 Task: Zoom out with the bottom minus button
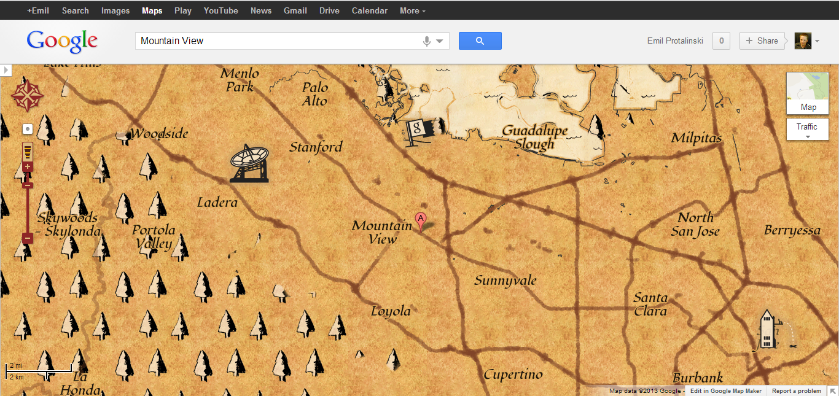pyautogui.click(x=28, y=238)
